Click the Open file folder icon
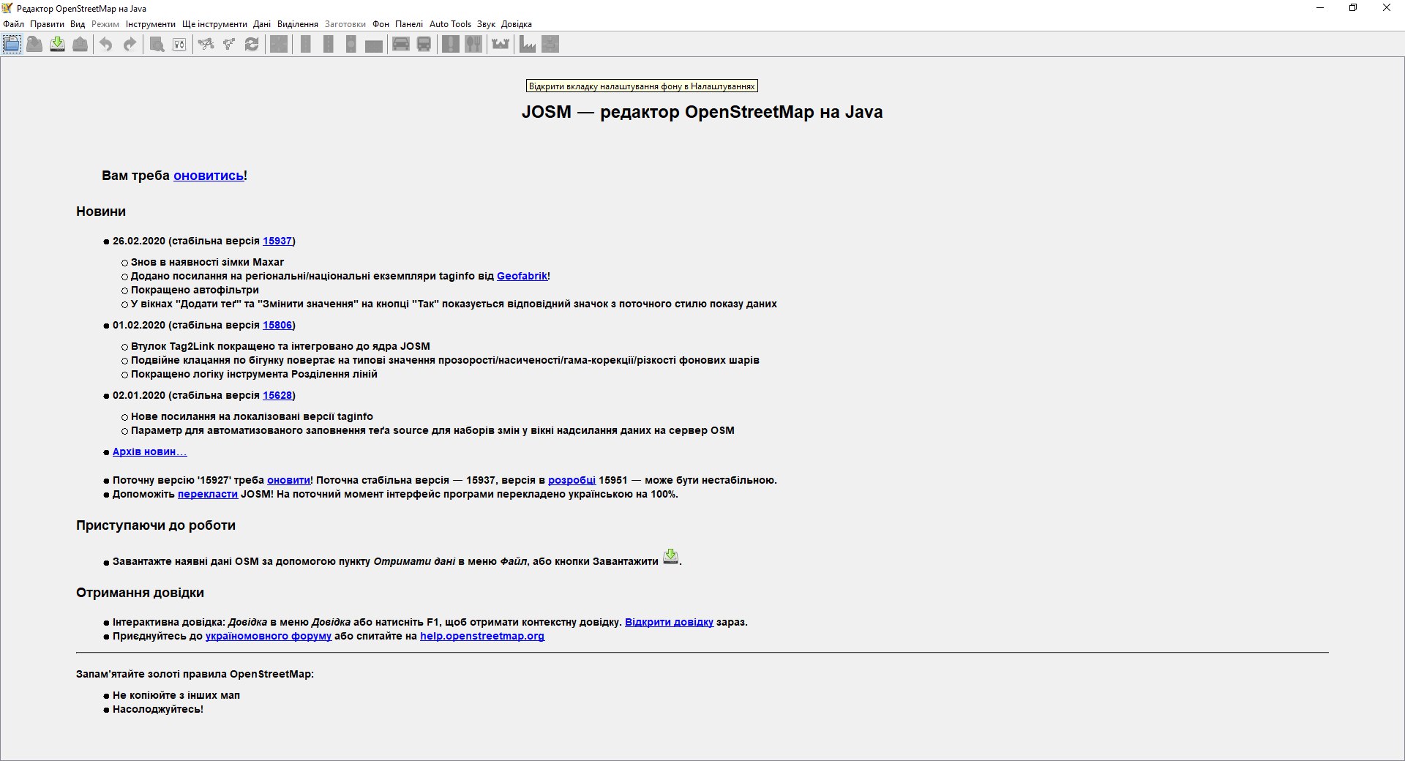Image resolution: width=1405 pixels, height=761 pixels. [12, 45]
